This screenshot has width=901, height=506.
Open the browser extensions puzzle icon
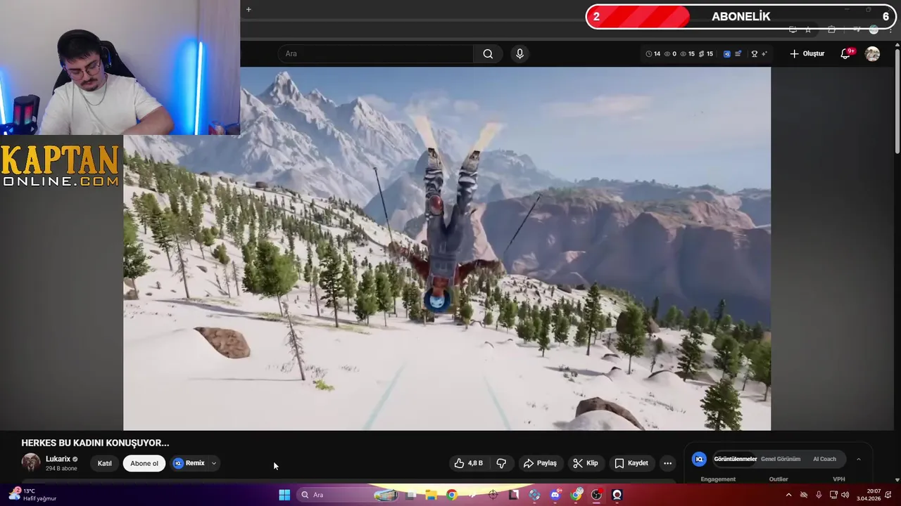[832, 30]
